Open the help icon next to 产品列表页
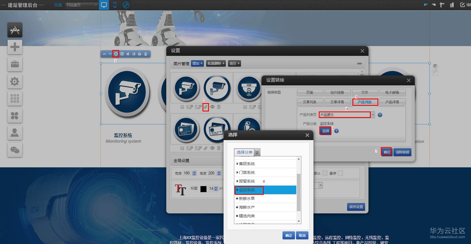The width and height of the screenshot is (471, 244). [380, 115]
